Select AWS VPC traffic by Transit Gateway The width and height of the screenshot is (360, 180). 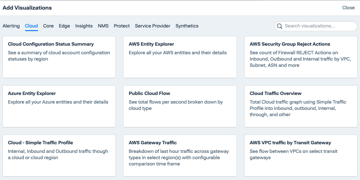coord(301,156)
